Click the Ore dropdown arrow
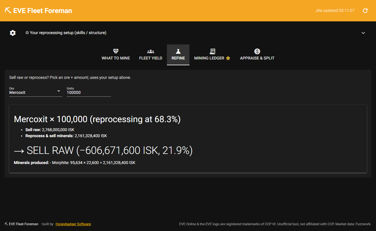This screenshot has height=231, width=376. (59, 91)
